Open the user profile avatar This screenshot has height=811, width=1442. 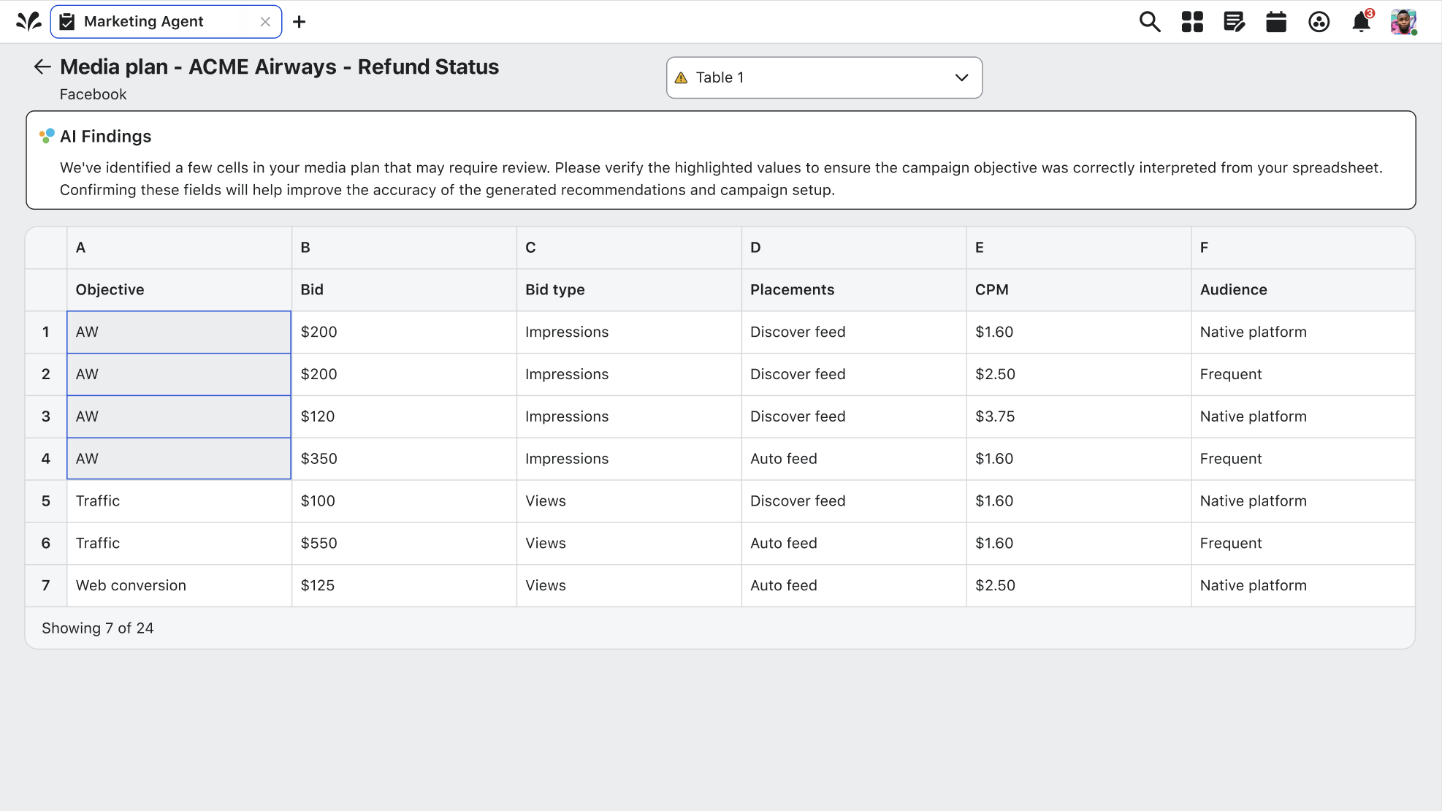(1403, 22)
